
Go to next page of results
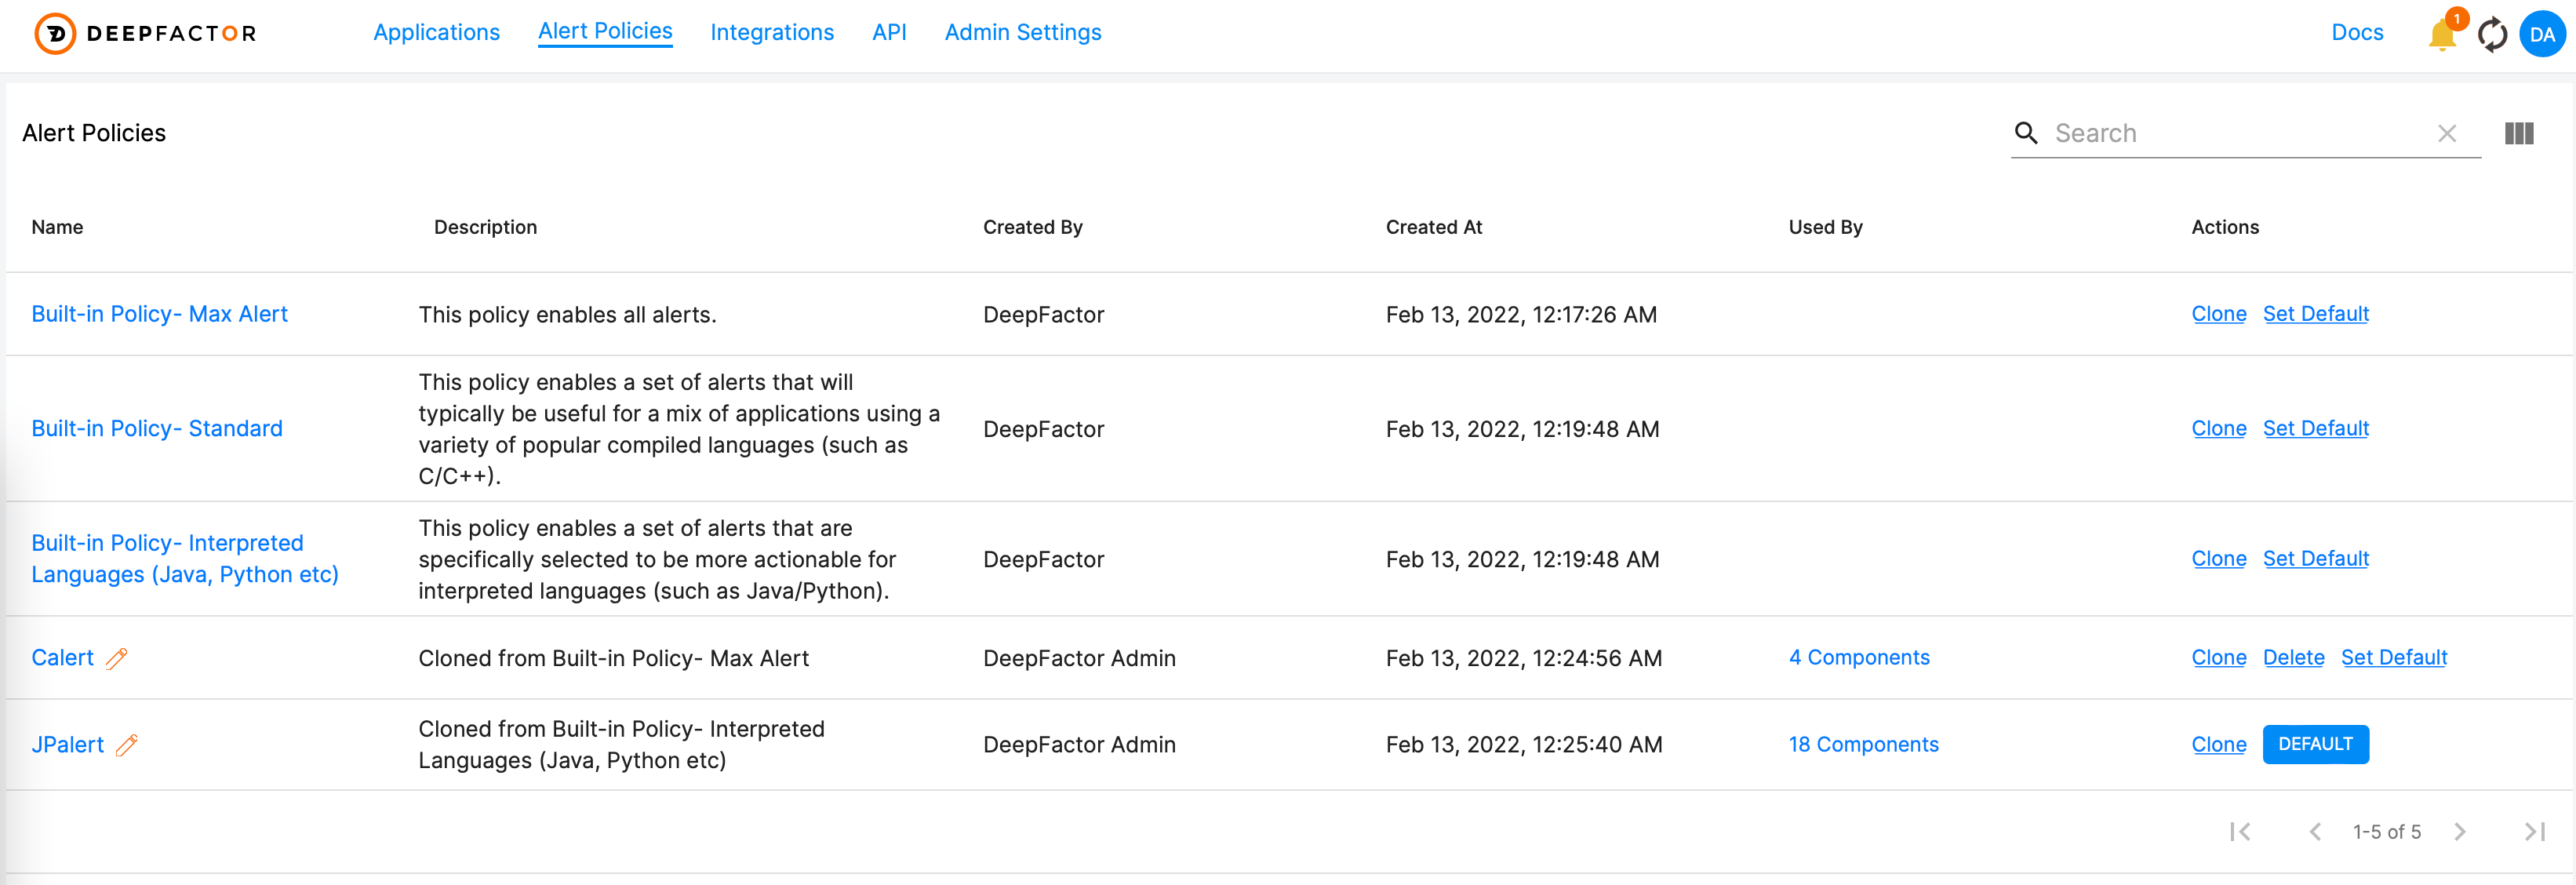coord(2460,831)
